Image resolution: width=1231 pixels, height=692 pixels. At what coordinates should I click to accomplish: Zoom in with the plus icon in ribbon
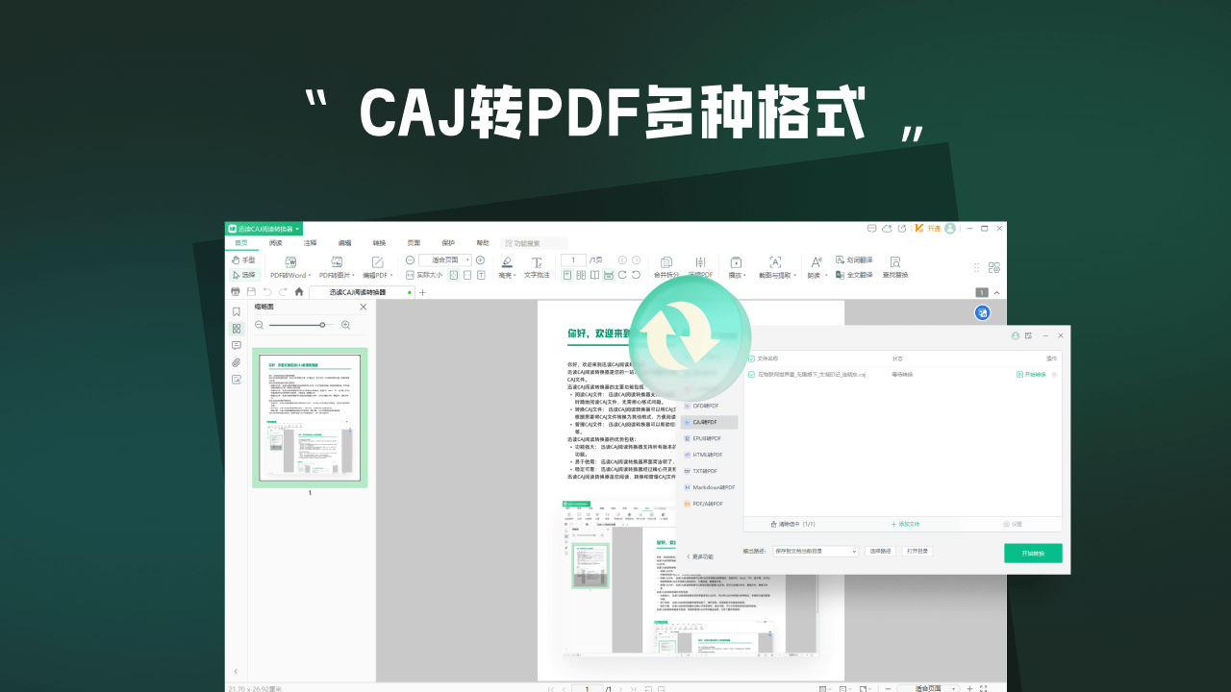point(480,259)
